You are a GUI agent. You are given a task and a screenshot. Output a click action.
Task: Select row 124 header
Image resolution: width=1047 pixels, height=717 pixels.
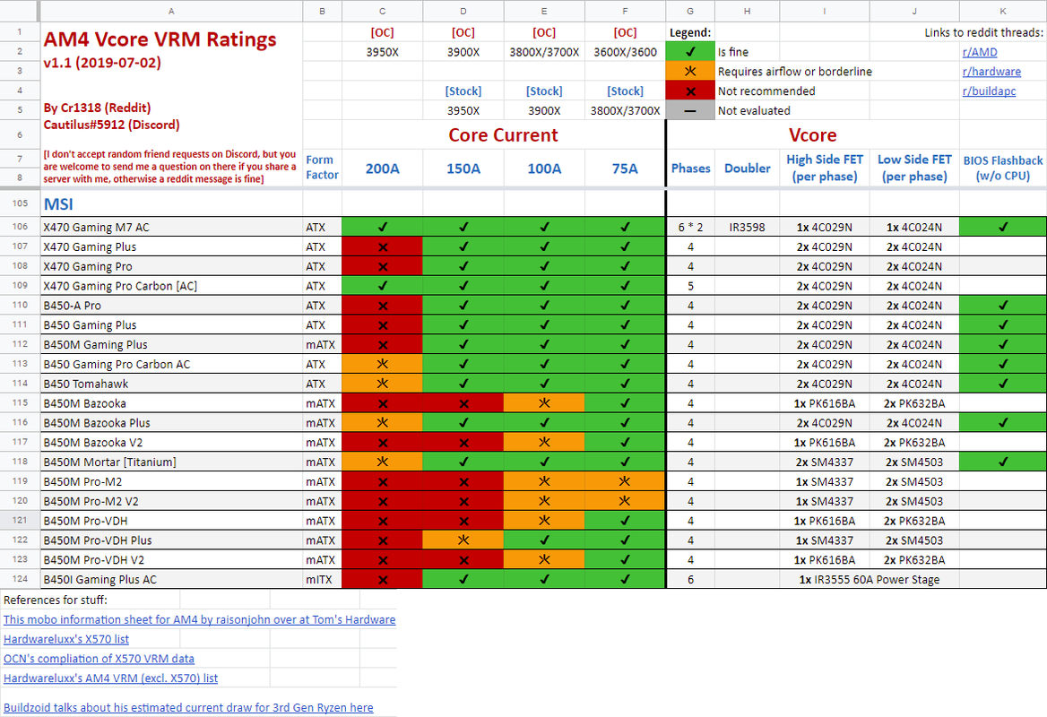point(20,579)
